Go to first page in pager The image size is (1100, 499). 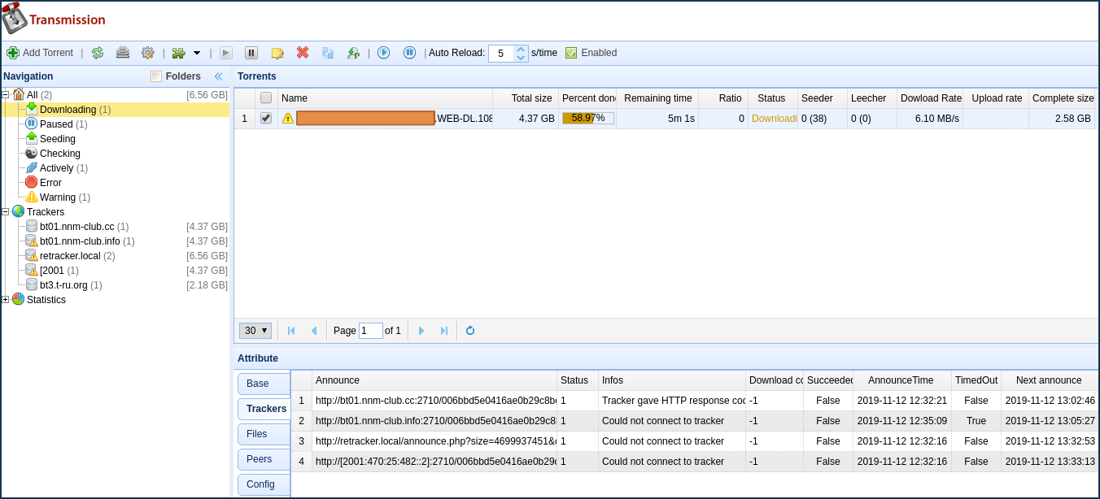tap(291, 331)
